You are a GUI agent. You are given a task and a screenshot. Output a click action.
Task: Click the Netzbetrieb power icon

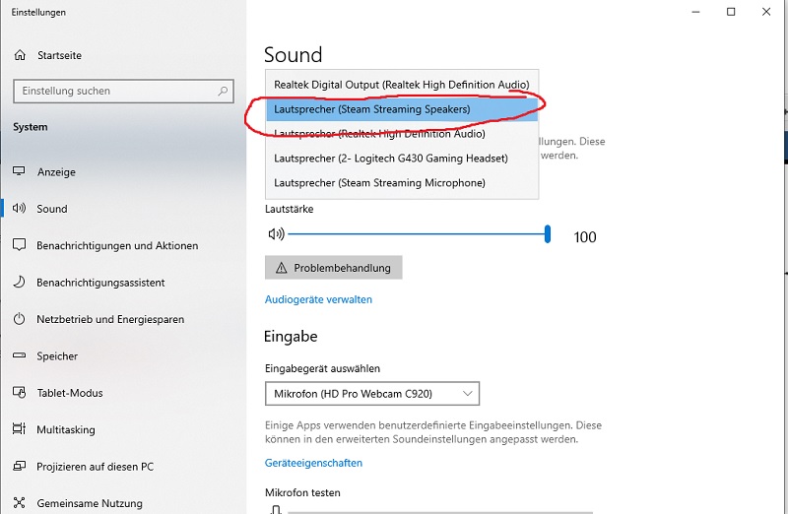click(19, 319)
